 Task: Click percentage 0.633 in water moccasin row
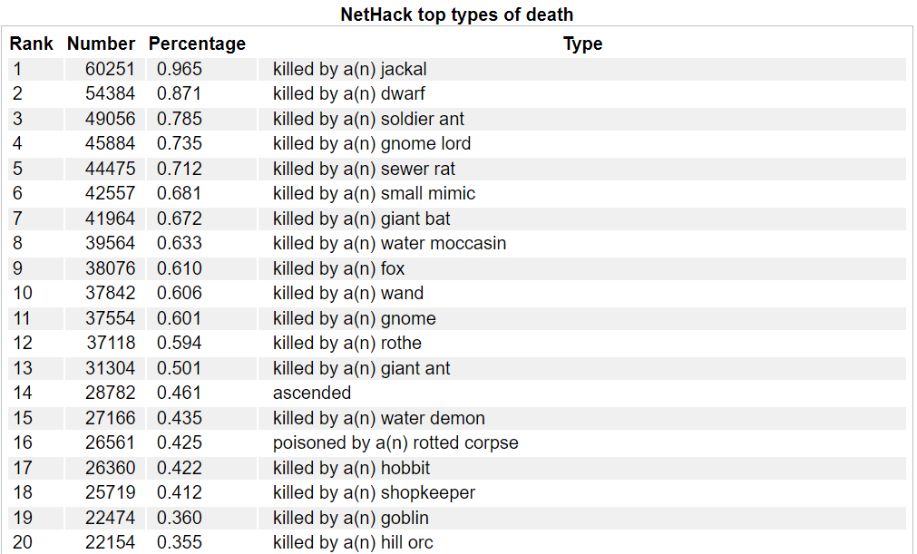coord(179,243)
